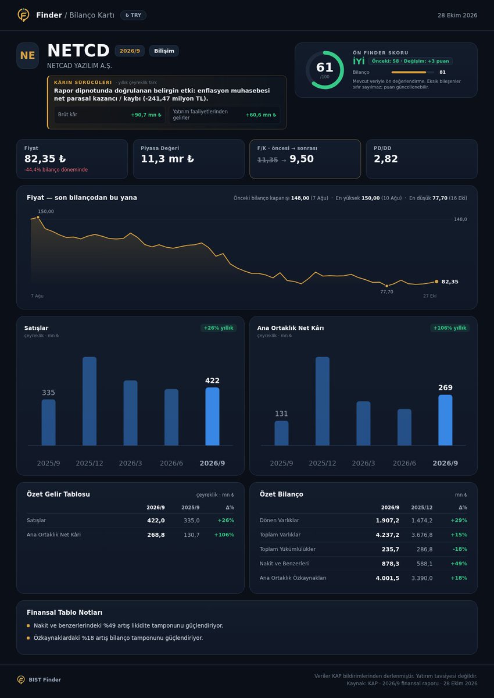
Task: Click the '+26% yıllık' badge in Satışlar chart
Action: (219, 328)
